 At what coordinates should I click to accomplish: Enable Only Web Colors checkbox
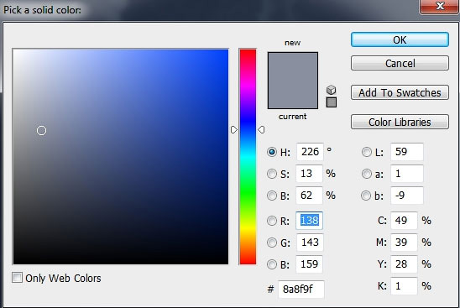(17, 278)
